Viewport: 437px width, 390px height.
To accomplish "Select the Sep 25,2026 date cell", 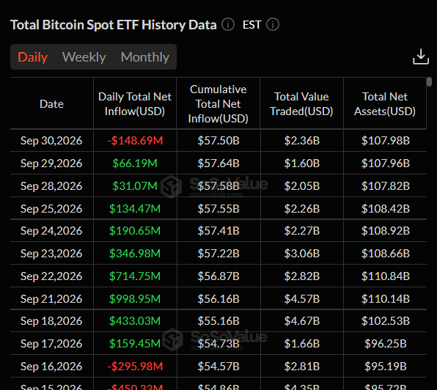I will pyautogui.click(x=51, y=209).
